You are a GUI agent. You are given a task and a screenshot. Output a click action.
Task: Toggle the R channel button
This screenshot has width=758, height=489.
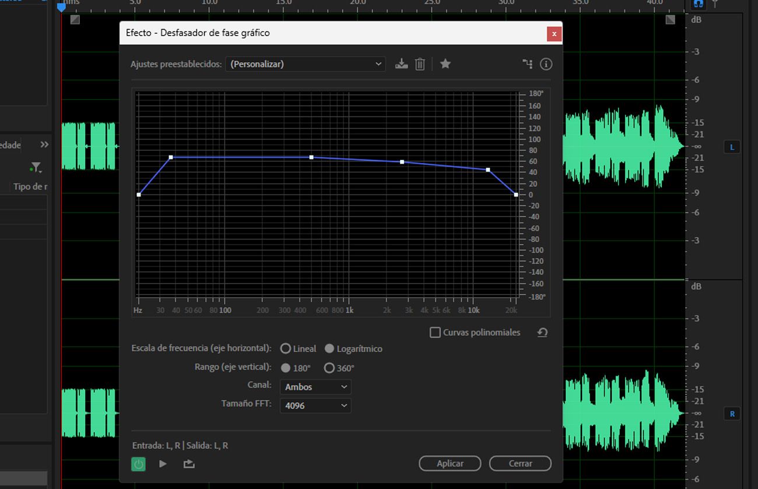[732, 414]
